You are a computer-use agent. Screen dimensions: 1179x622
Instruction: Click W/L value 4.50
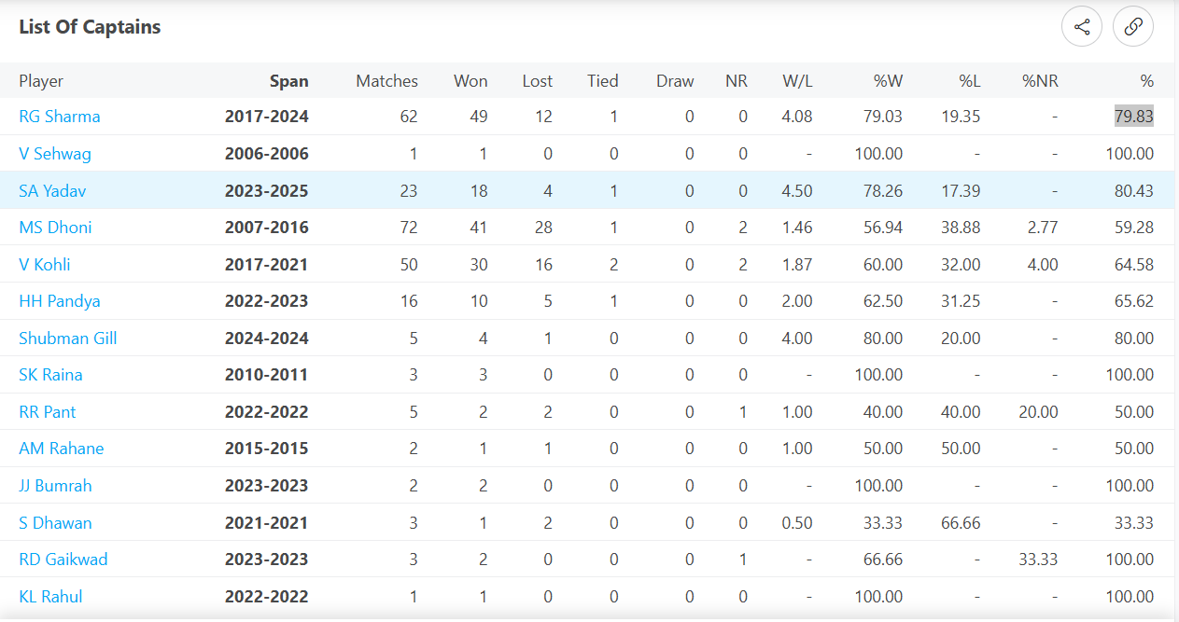797,190
